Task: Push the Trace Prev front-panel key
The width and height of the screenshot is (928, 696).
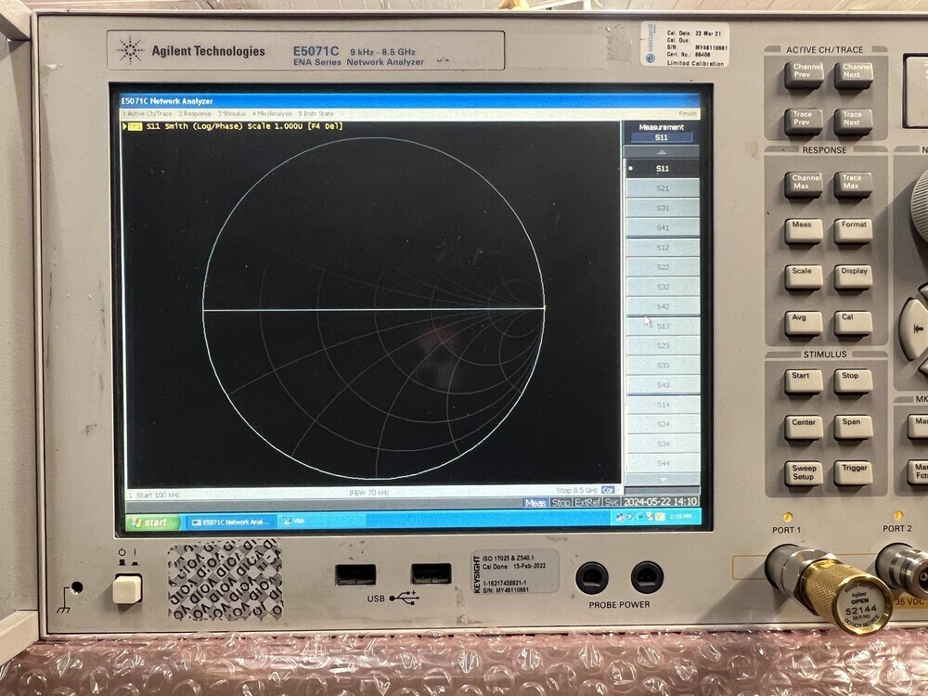Action: click(x=803, y=122)
